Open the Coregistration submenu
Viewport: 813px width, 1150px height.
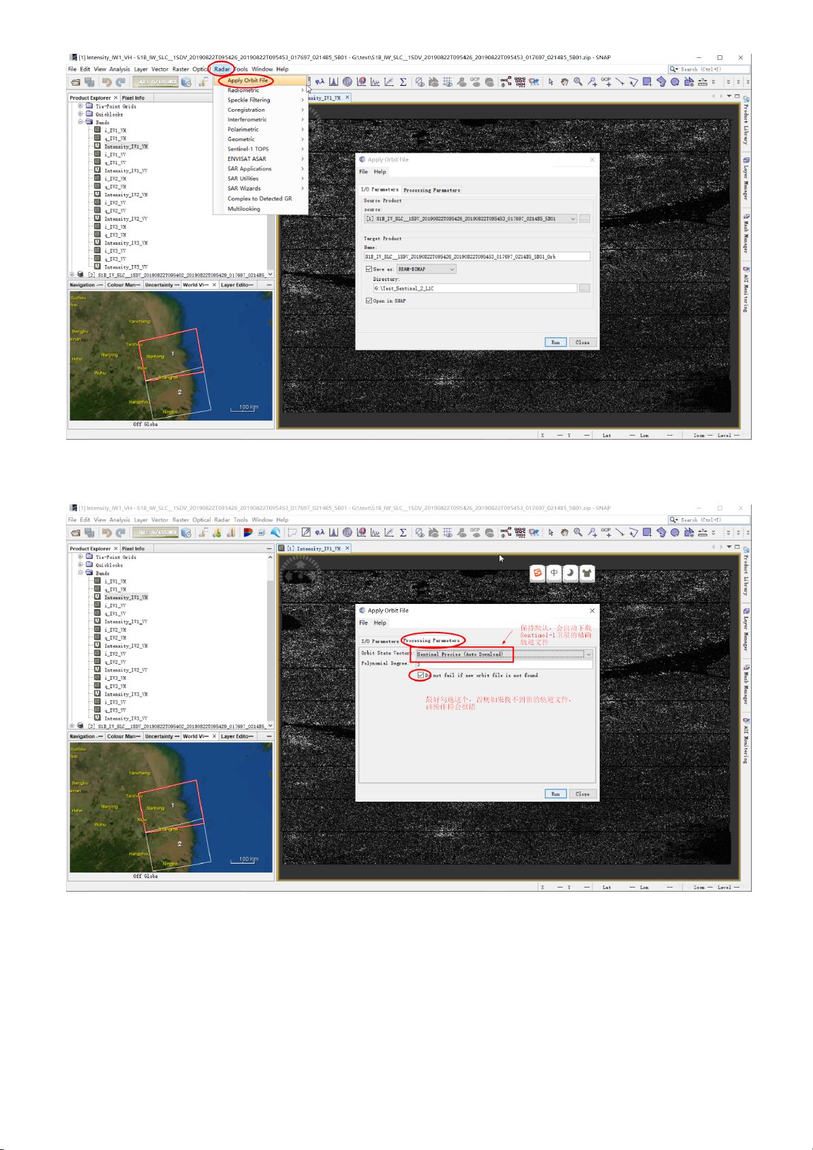[x=261, y=110]
